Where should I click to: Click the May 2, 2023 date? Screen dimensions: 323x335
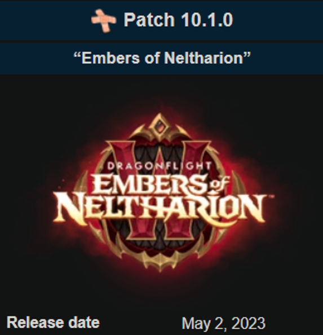click(224, 323)
